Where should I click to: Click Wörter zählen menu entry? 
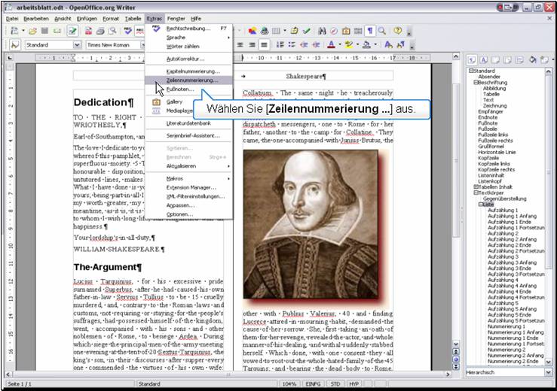click(183, 46)
